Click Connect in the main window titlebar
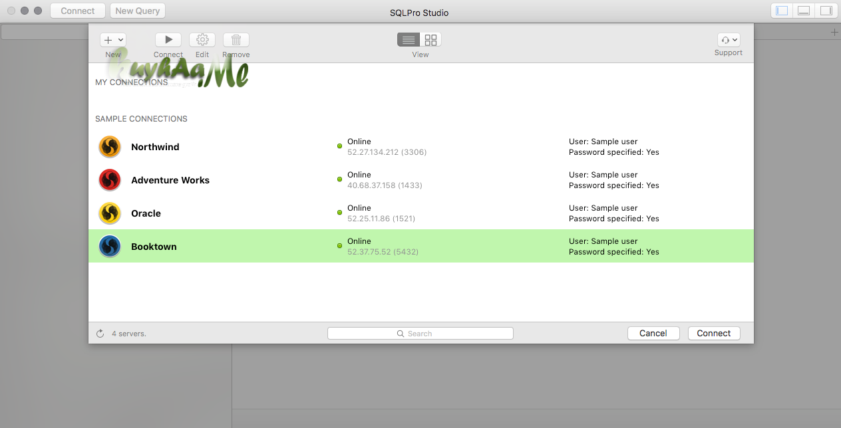This screenshot has width=841, height=428. click(x=78, y=11)
